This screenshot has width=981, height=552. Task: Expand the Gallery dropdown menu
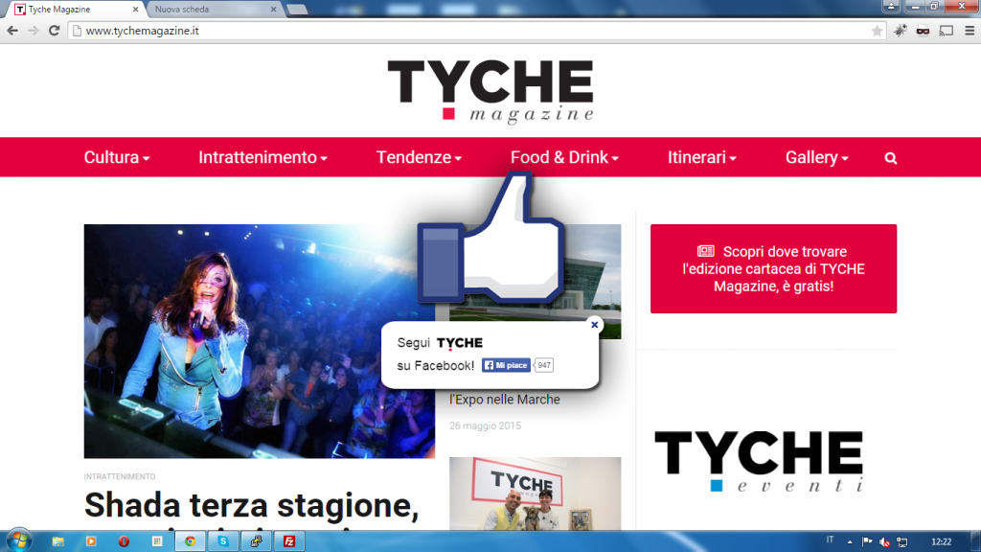tap(816, 158)
